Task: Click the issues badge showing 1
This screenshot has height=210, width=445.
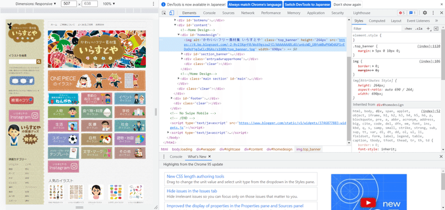Action: pyautogui.click(x=412, y=13)
